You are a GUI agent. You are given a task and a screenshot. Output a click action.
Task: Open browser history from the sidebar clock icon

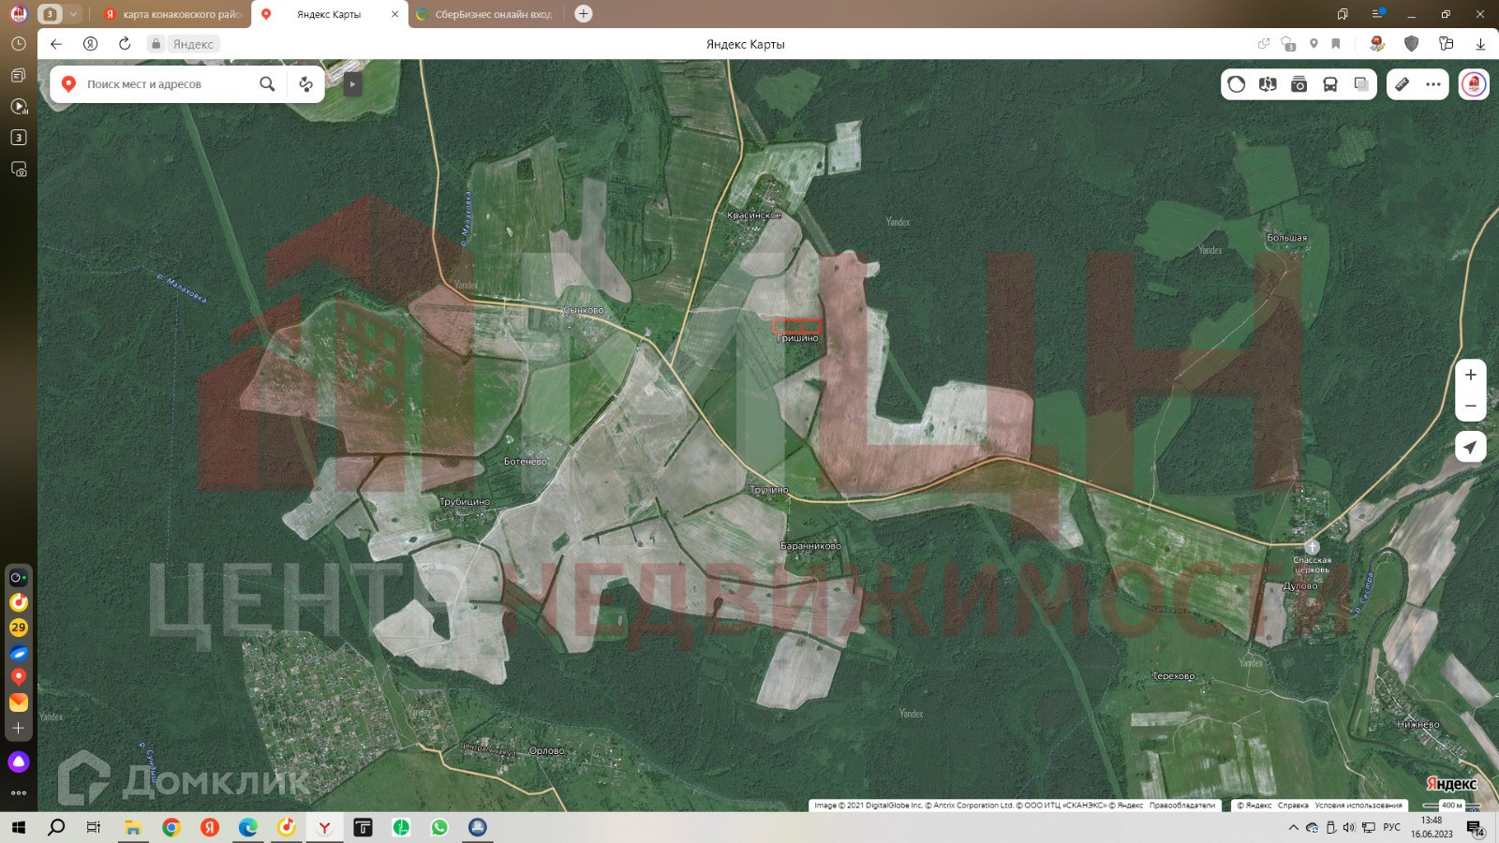click(x=19, y=44)
